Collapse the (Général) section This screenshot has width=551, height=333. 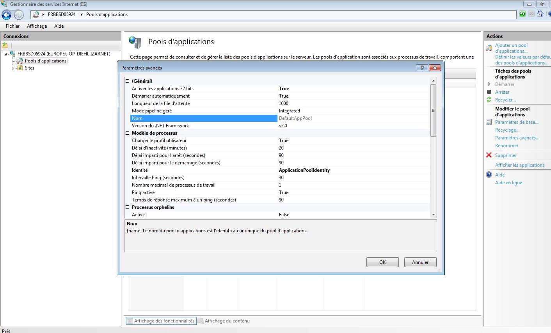[x=127, y=81]
